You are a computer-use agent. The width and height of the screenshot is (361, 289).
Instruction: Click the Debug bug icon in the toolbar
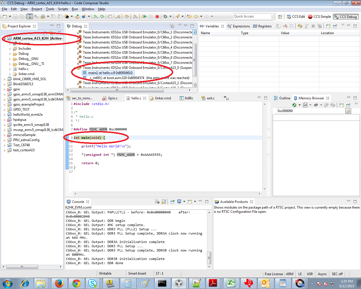(165, 16)
